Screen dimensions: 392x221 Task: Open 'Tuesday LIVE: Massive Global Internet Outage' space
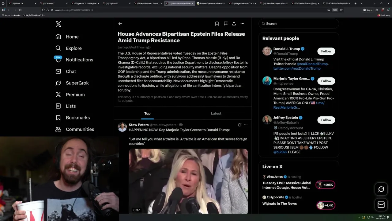pos(287,185)
